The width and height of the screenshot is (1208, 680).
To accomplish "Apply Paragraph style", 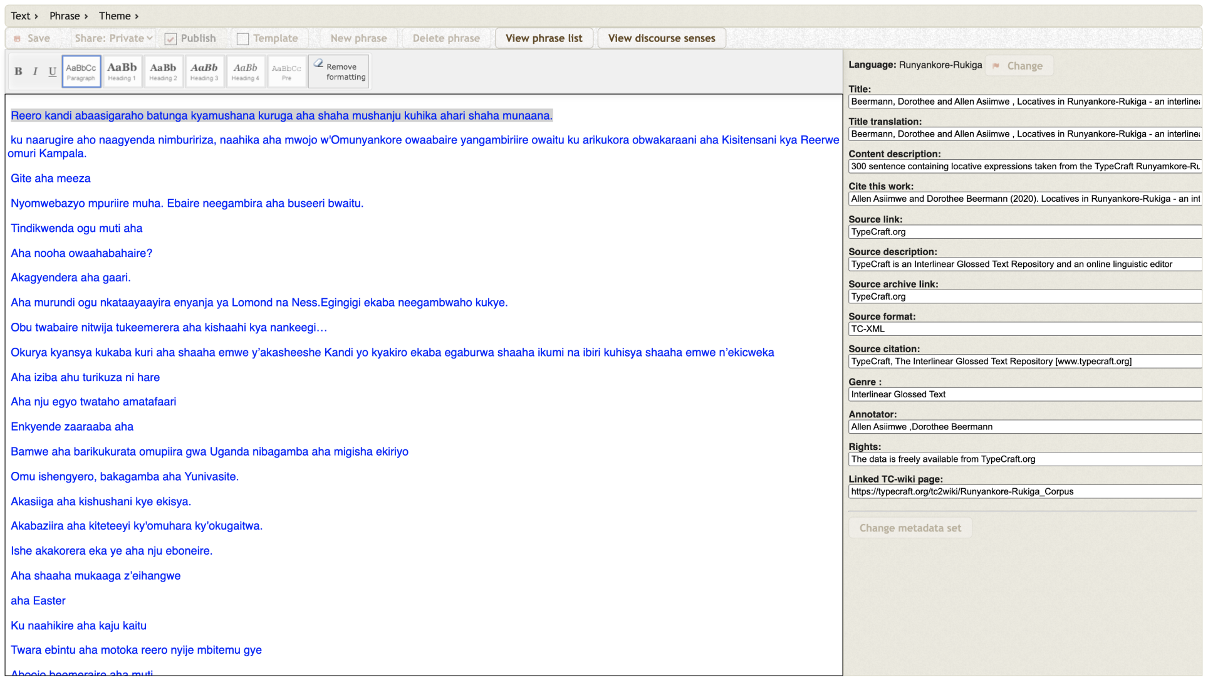I will [x=81, y=71].
